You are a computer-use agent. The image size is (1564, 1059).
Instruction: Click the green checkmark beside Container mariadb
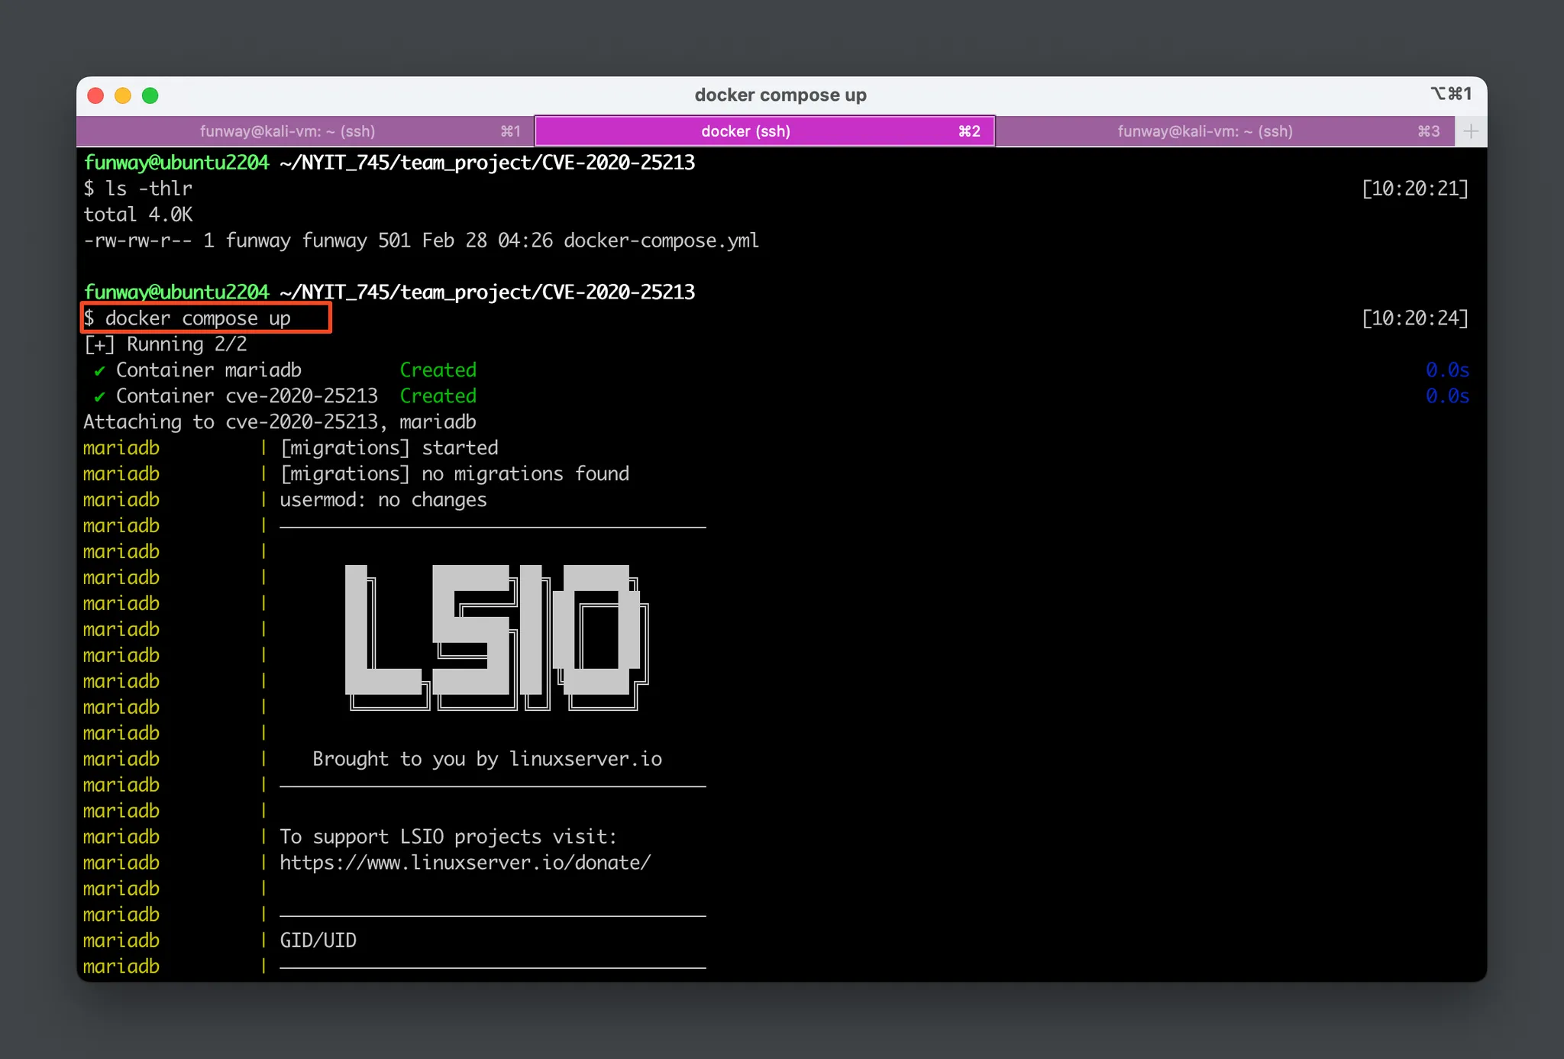point(99,371)
